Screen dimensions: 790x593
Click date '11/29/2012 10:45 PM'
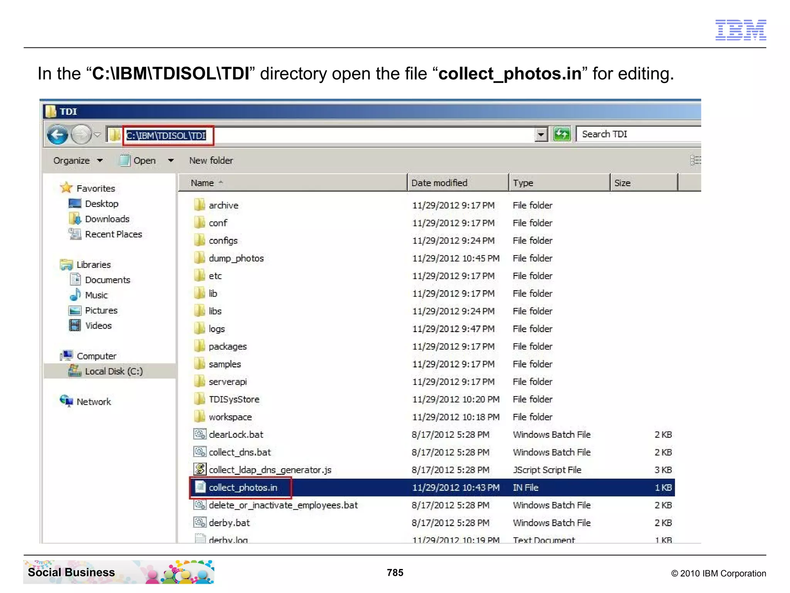(x=456, y=258)
